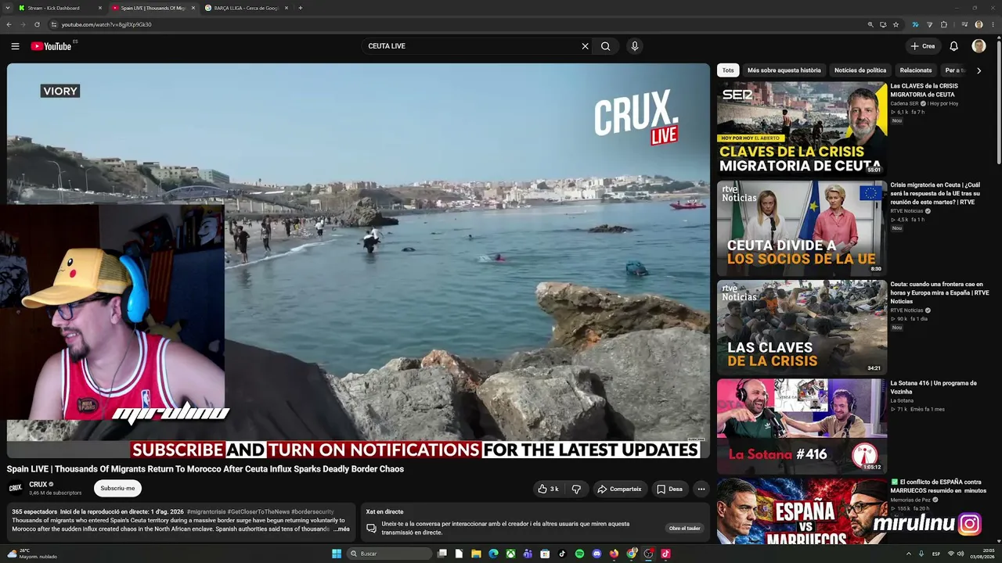Open the Chrome profile avatar
The height and width of the screenshot is (563, 1002).
pos(979,24)
